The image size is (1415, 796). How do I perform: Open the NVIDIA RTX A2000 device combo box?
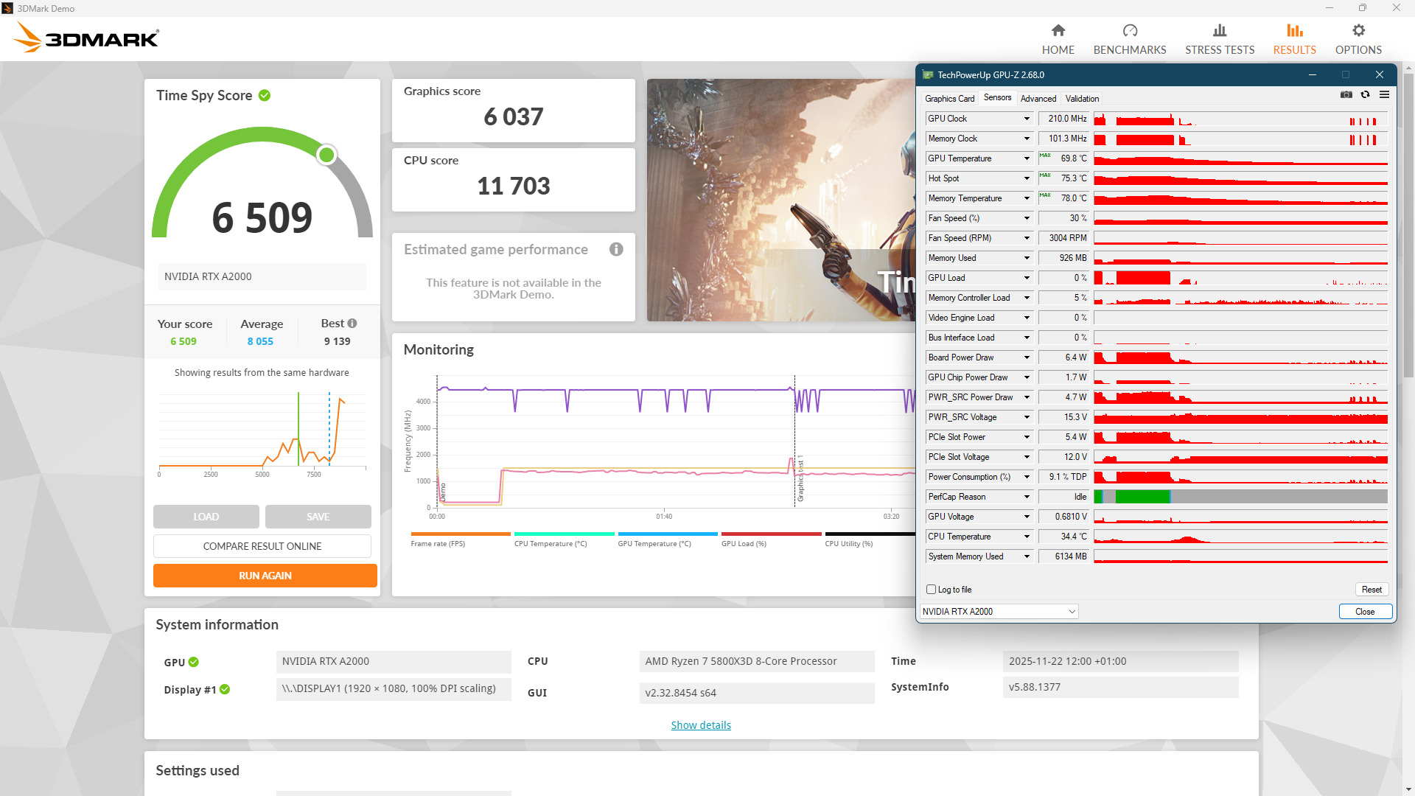pos(999,612)
